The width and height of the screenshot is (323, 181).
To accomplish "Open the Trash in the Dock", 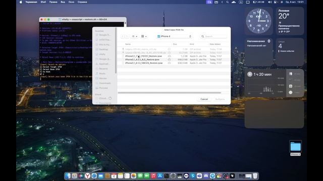I will click(x=255, y=176).
